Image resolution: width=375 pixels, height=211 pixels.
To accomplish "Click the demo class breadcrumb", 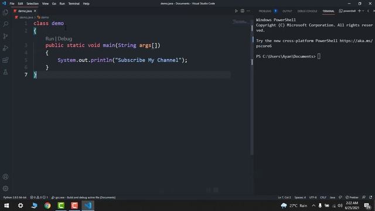I will pos(45,18).
